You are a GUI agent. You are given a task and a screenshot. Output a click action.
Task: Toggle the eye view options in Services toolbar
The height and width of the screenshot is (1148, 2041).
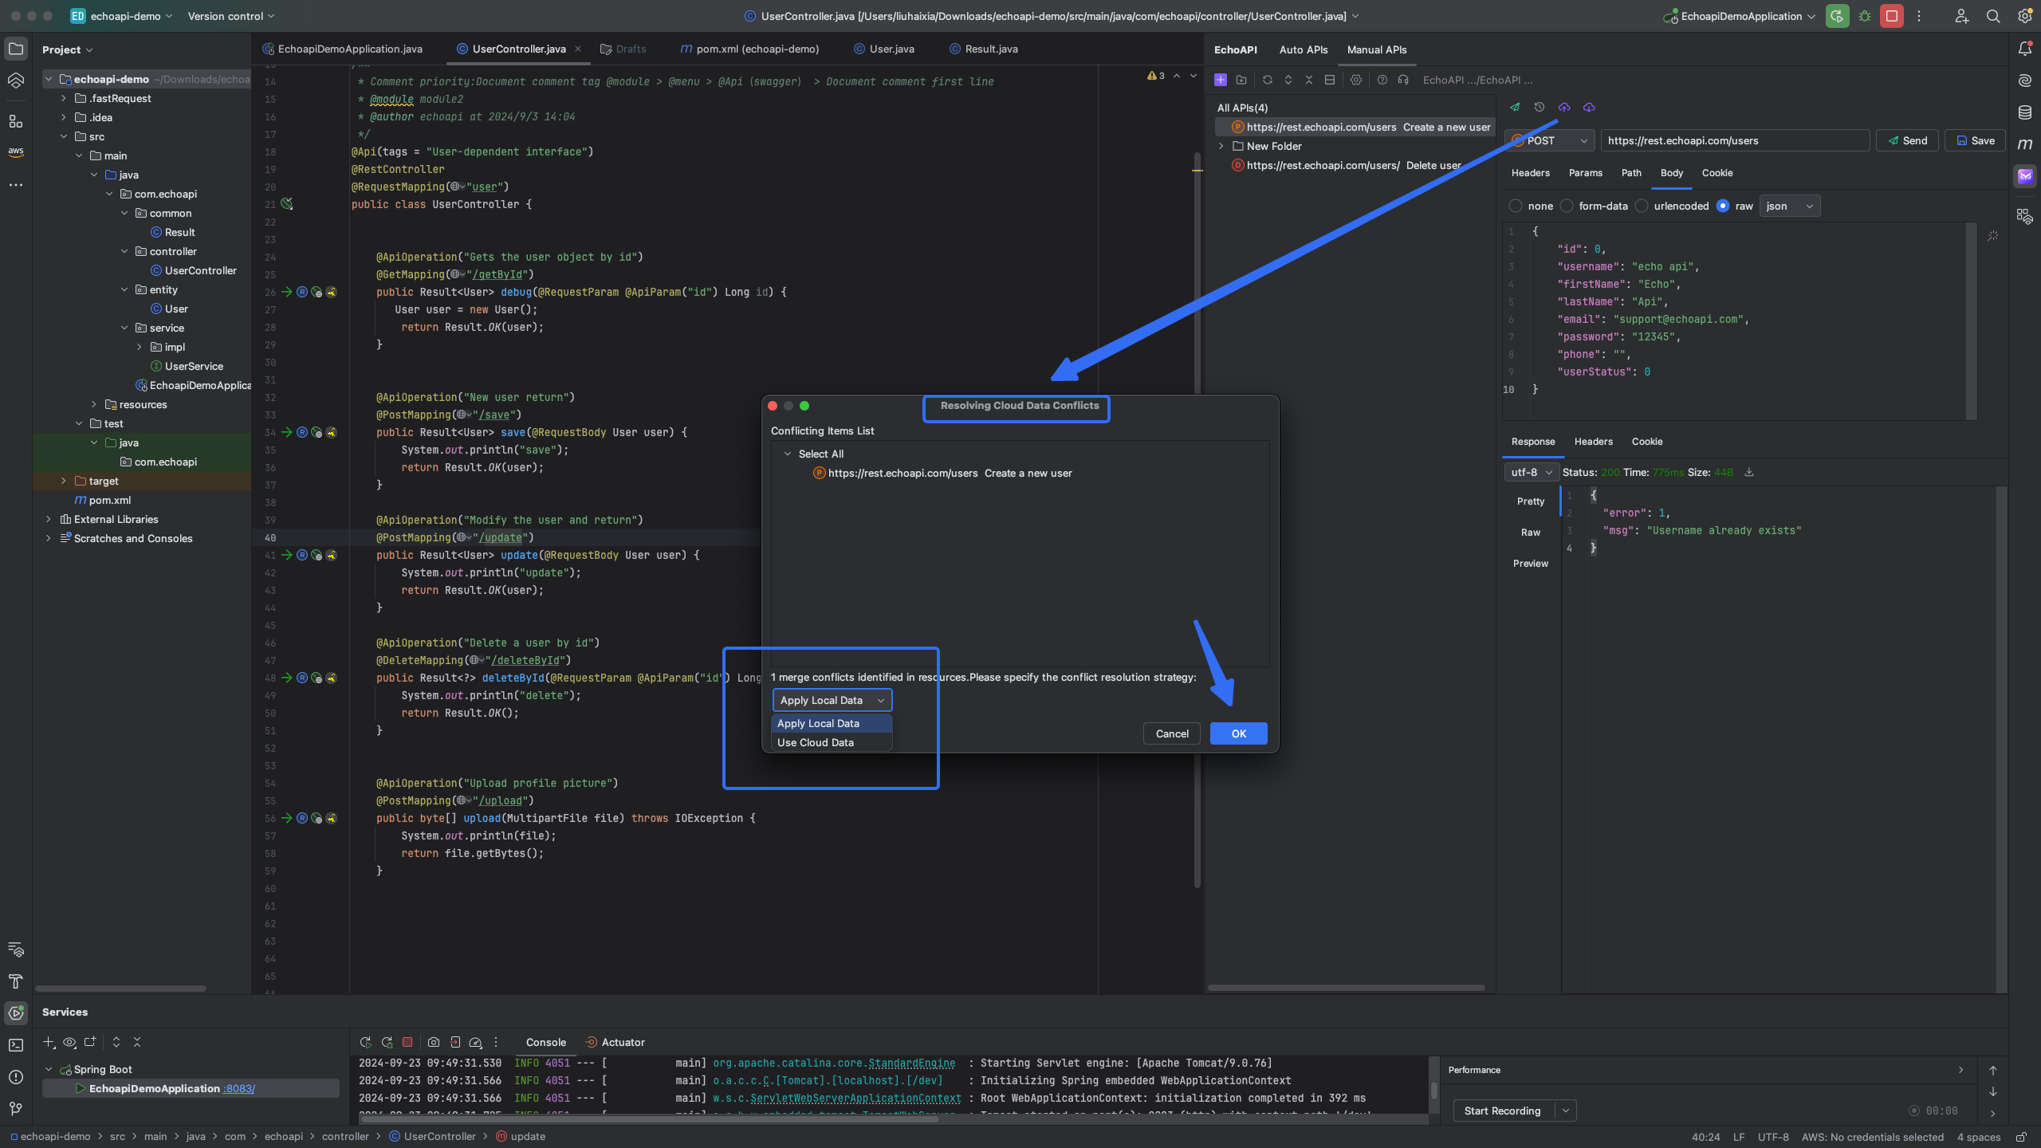[x=69, y=1042]
